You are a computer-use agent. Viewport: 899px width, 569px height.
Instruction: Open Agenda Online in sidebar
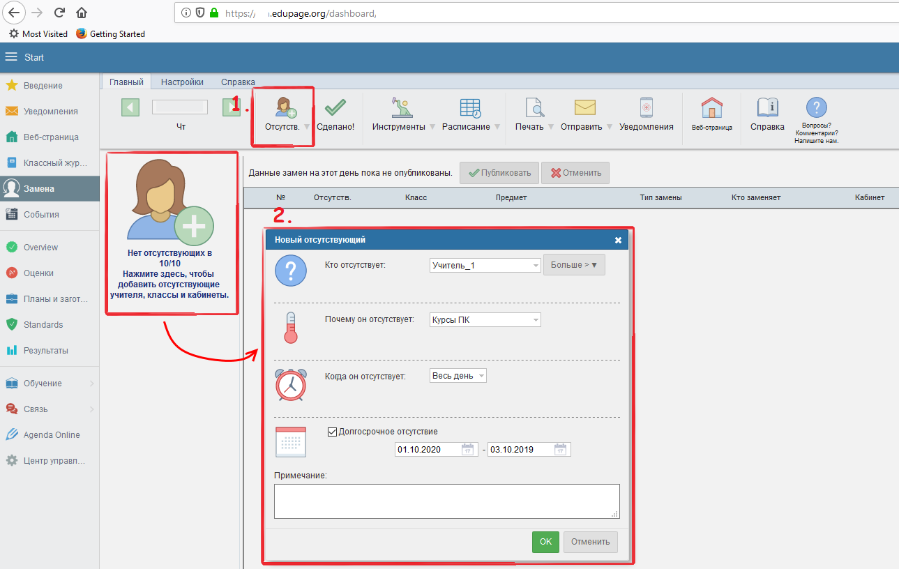point(50,435)
